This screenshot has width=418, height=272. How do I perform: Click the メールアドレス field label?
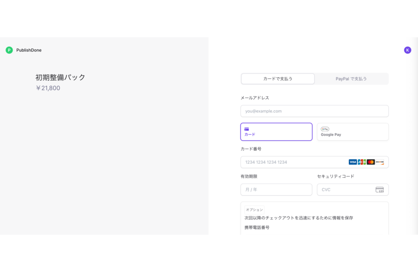pos(255,98)
